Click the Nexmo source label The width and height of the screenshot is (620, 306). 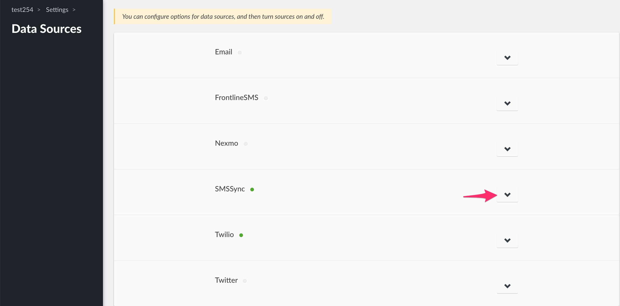point(226,143)
